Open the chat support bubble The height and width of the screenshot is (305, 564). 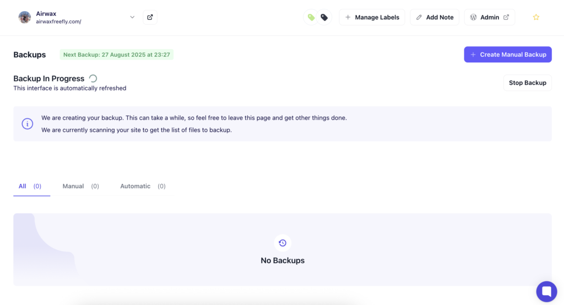pyautogui.click(x=546, y=291)
